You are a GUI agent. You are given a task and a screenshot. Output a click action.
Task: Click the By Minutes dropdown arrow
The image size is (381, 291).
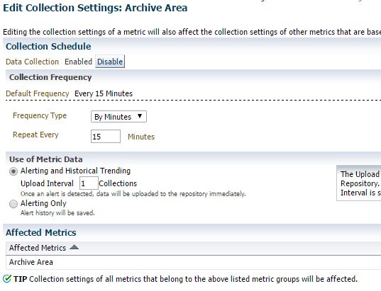(140, 116)
